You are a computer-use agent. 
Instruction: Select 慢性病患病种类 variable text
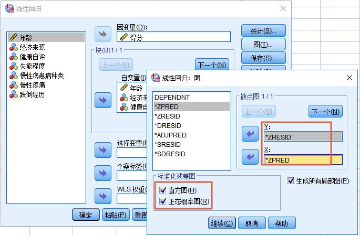(x=42, y=76)
